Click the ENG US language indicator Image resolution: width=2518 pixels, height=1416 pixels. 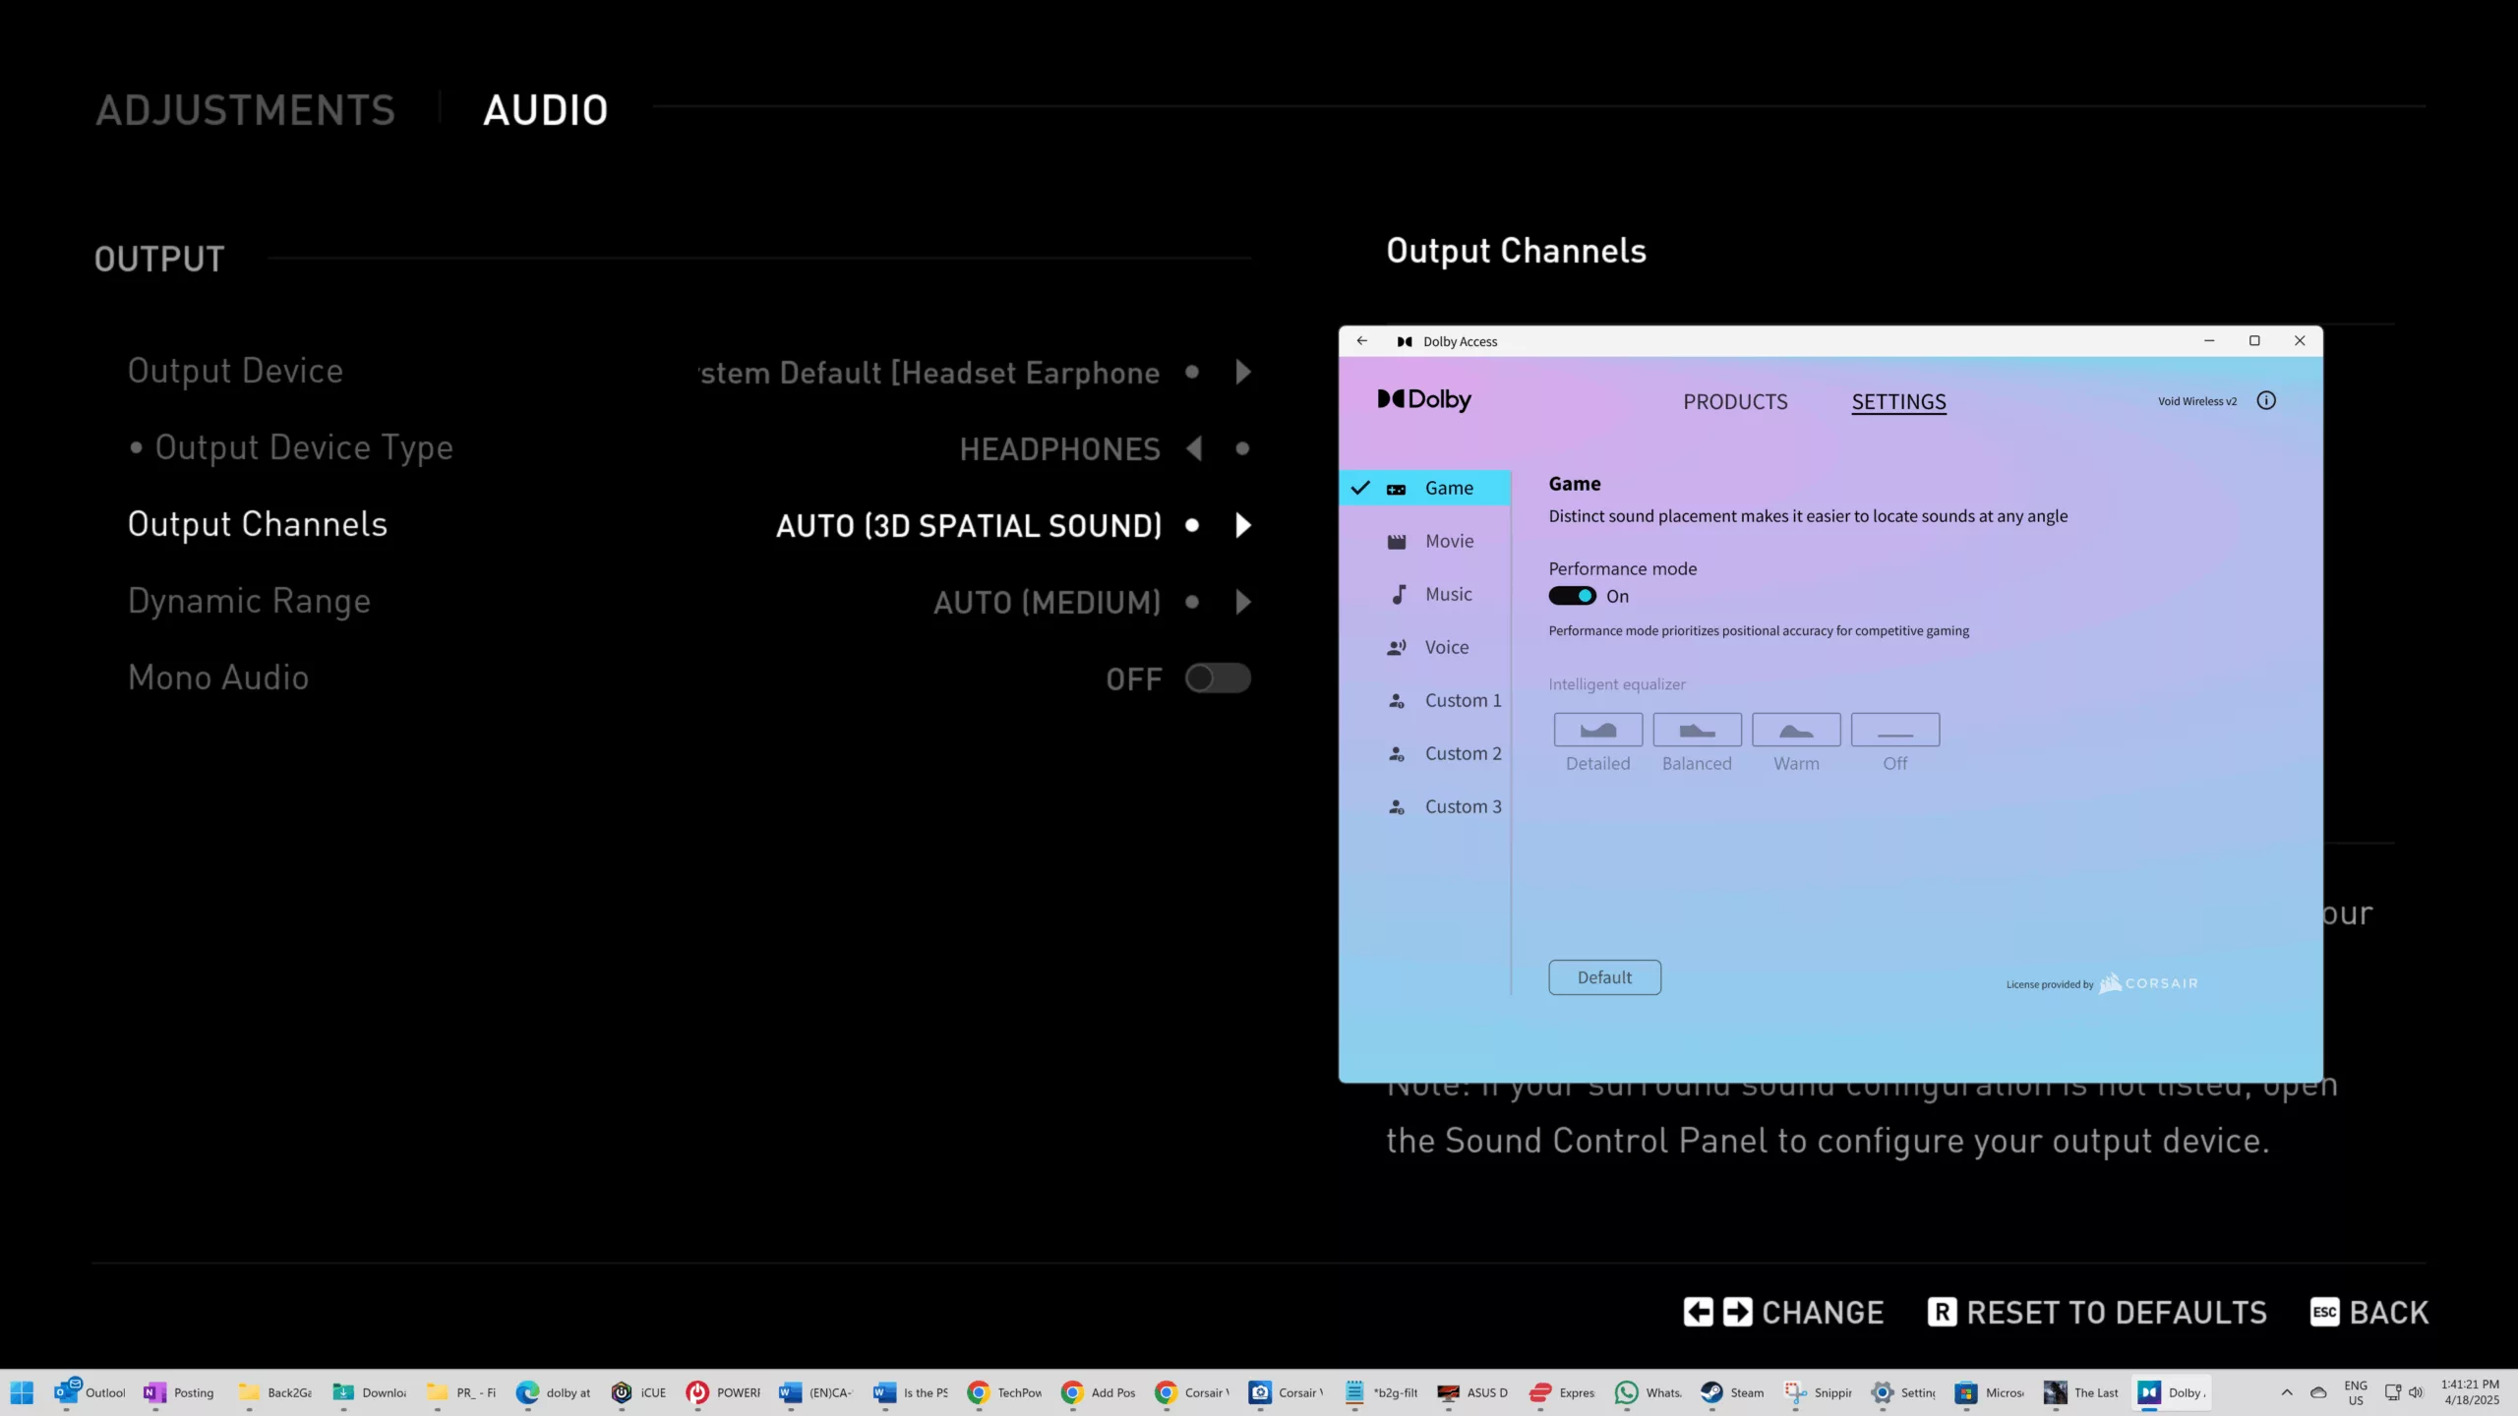point(2356,1392)
